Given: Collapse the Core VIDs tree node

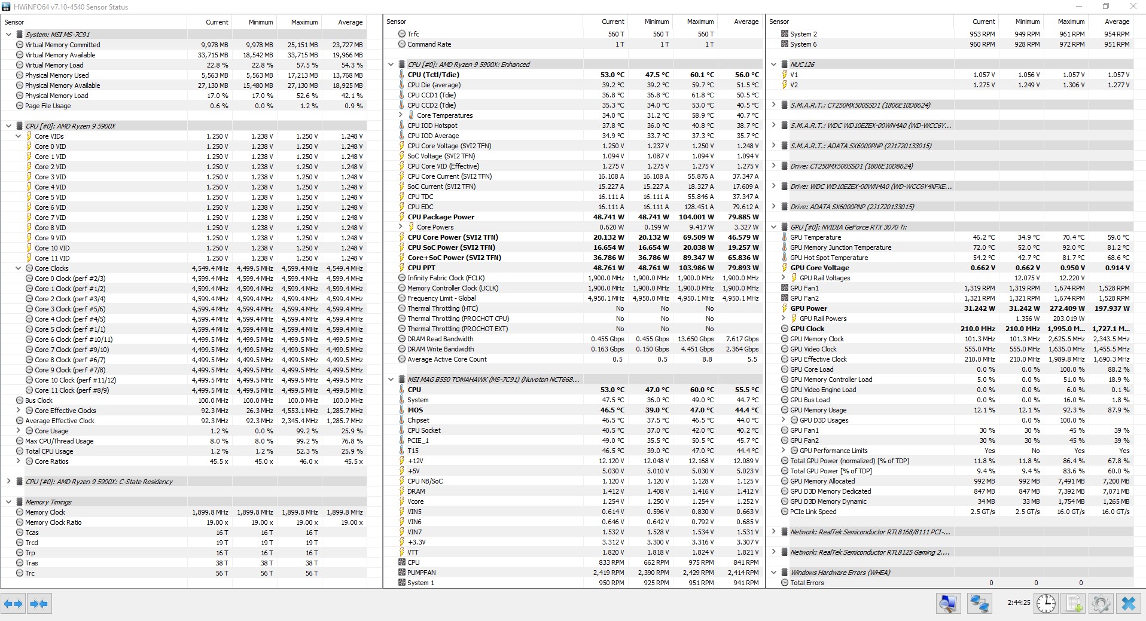Looking at the screenshot, I should click(x=18, y=136).
